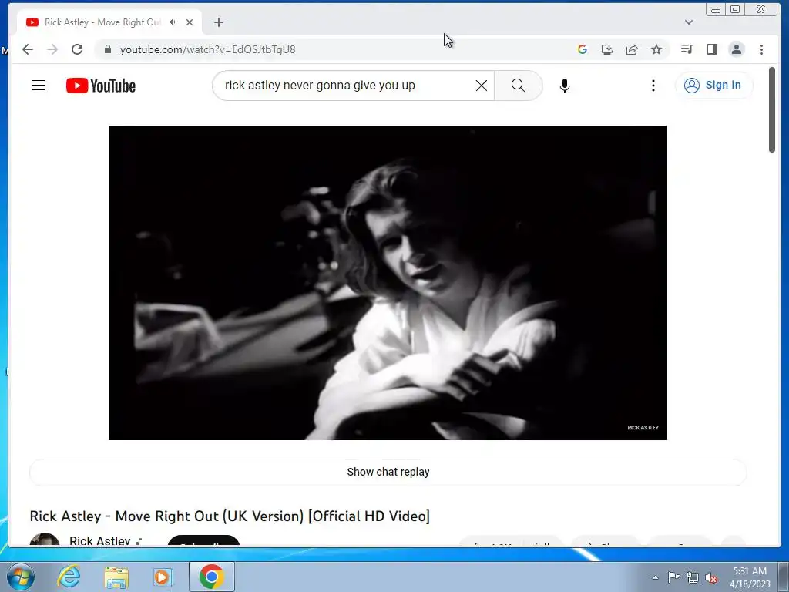Open Windows Explorer from taskbar

point(116,577)
